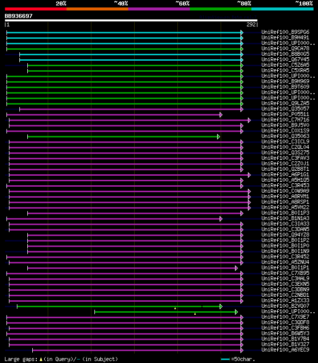318x363 pixels.
Task: Select the UniRef100_C0X1S9 label
Action: pos(285,130)
